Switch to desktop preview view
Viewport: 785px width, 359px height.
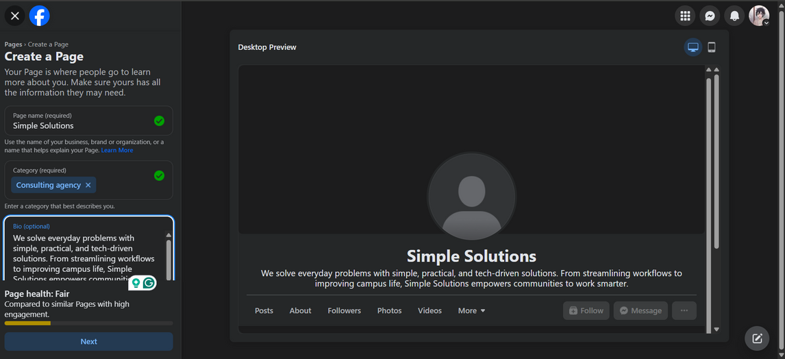[x=693, y=47]
